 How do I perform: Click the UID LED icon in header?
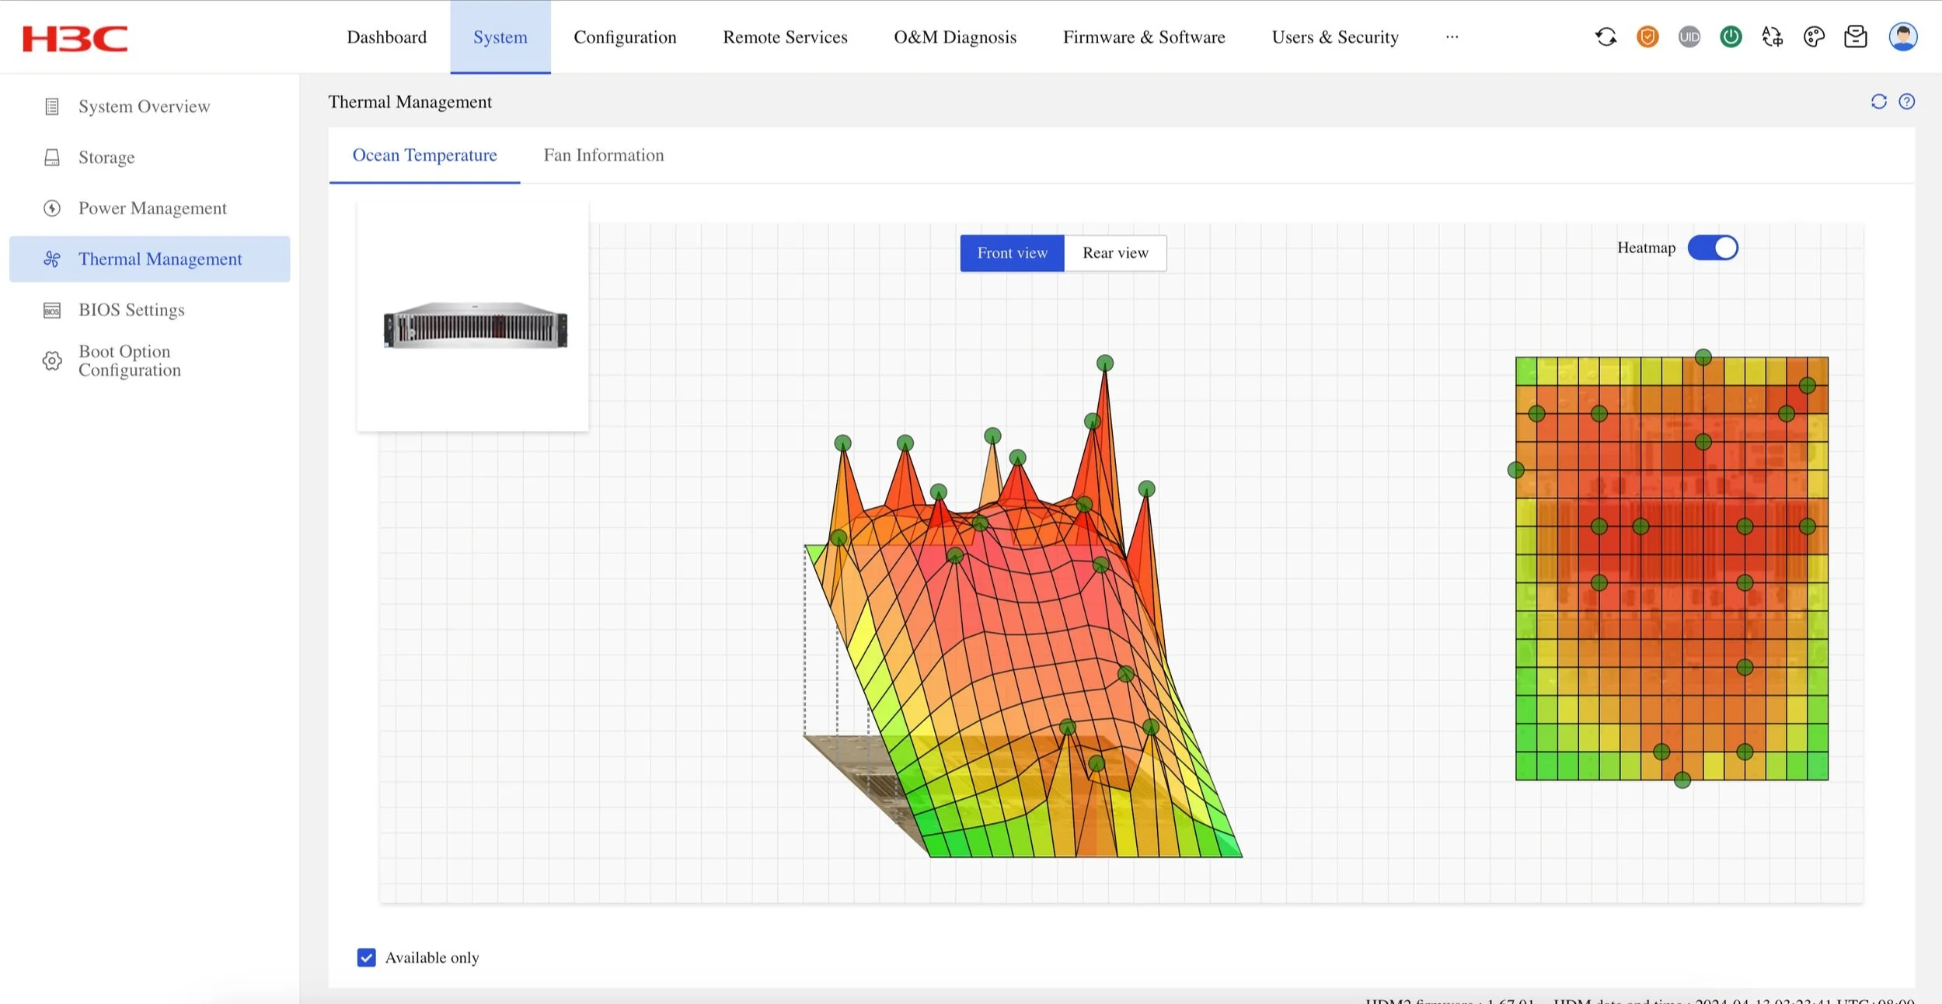pos(1689,36)
